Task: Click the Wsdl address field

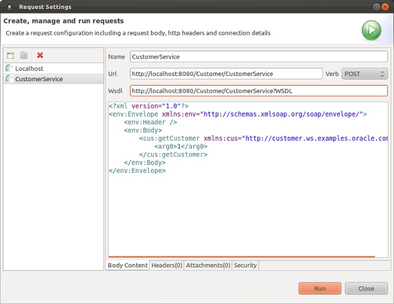Action: pos(258,91)
